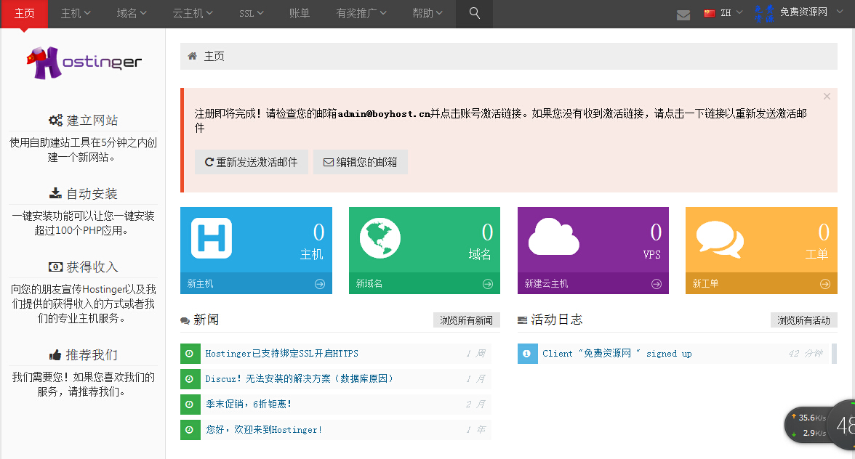Click the 浏览所有新闻 button
Screen dimensions: 855x459
467,320
